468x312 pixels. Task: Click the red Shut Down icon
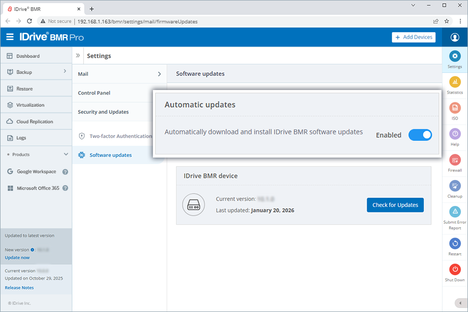click(x=454, y=269)
